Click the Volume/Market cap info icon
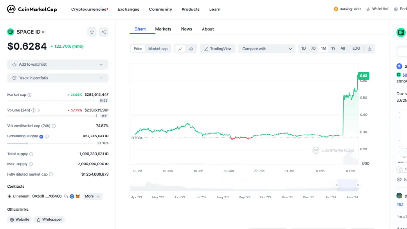This screenshot has width=407, height=229. point(54,126)
